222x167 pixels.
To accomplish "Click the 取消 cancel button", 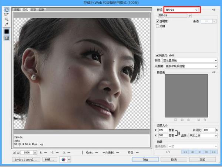I will click(x=174, y=160).
